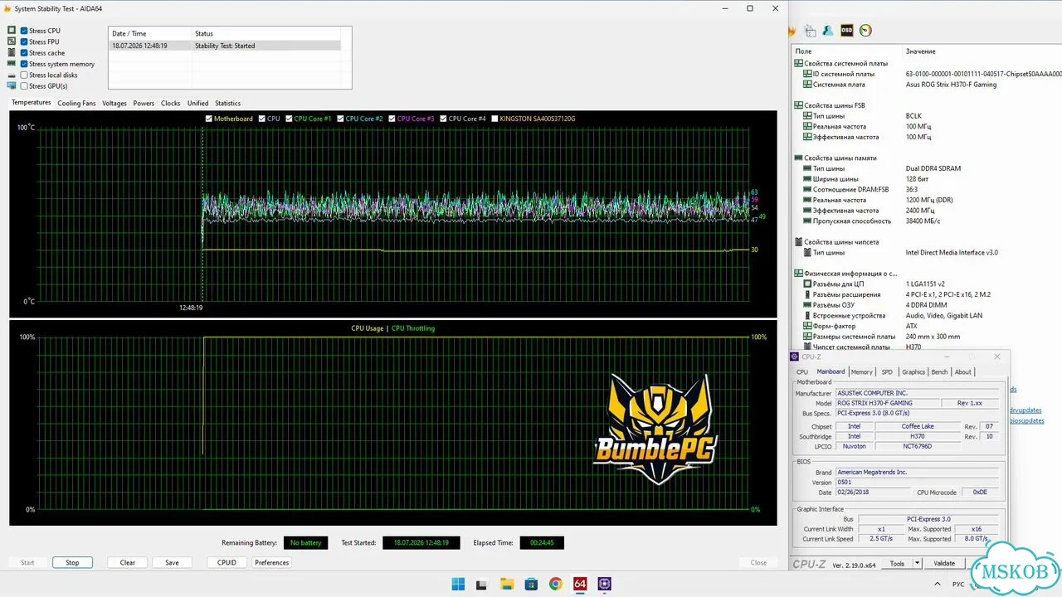Viewport: 1062px width, 597px height.
Task: Open OSD panel icon in AIDA64 toolbar
Action: (x=847, y=31)
